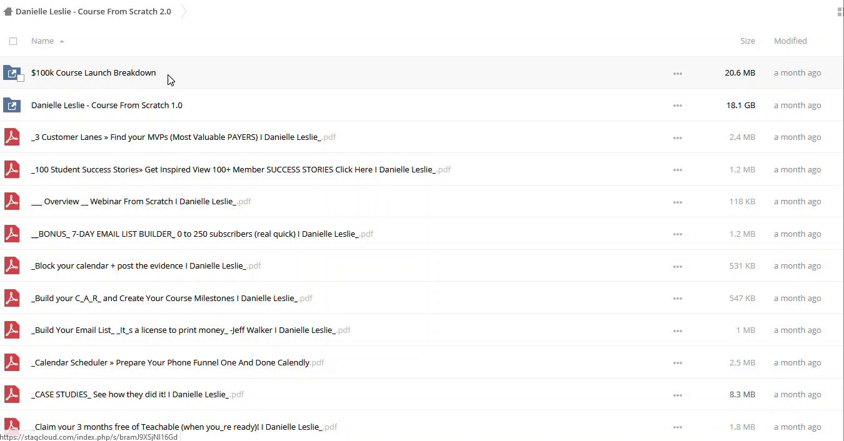The image size is (844, 441).
Task: Open more actions for Build your C_A_R_ PDF
Action: [678, 299]
